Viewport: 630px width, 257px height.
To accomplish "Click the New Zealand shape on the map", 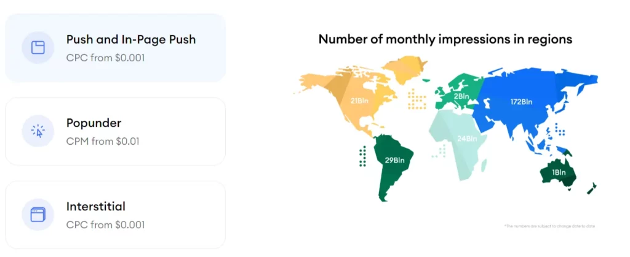I will click(x=591, y=188).
